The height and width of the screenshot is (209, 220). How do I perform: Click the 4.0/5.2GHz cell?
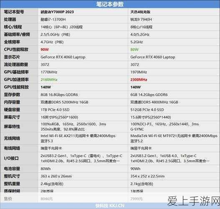[140, 35]
